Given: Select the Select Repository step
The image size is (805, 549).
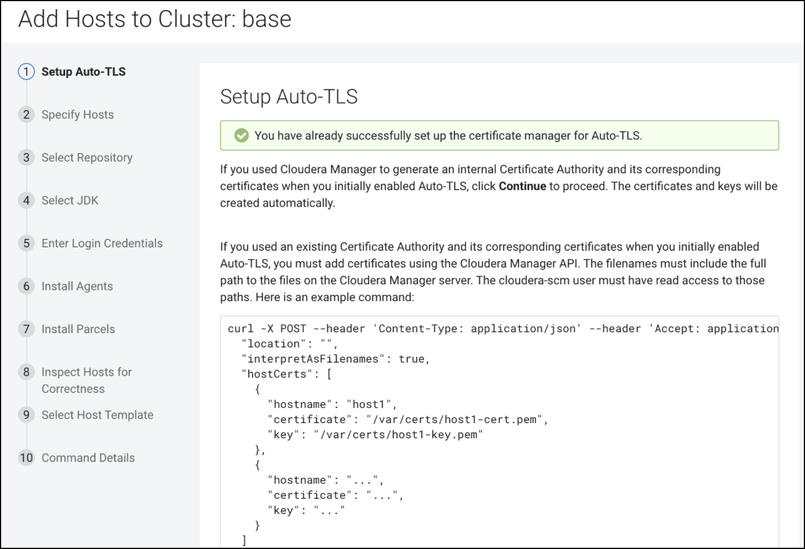Looking at the screenshot, I should tap(87, 158).
